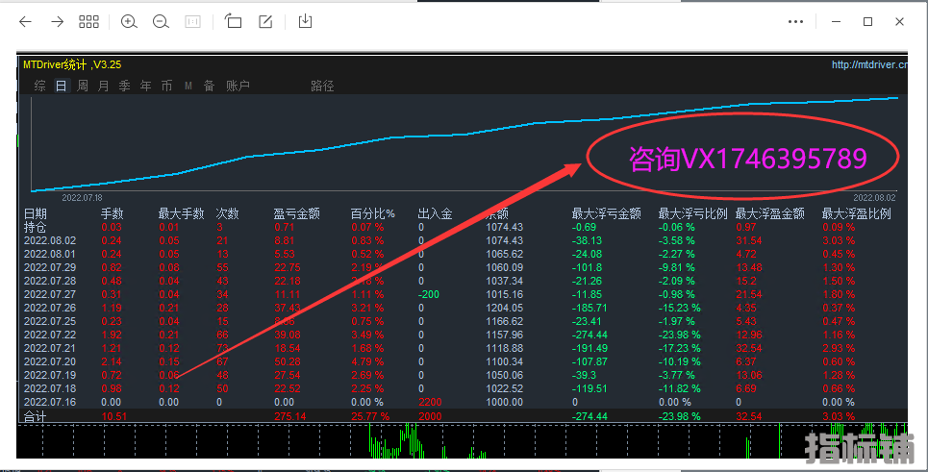Image resolution: width=928 pixels, height=472 pixels.
Task: Select the 日 daily statistics tab
Action: [62, 86]
